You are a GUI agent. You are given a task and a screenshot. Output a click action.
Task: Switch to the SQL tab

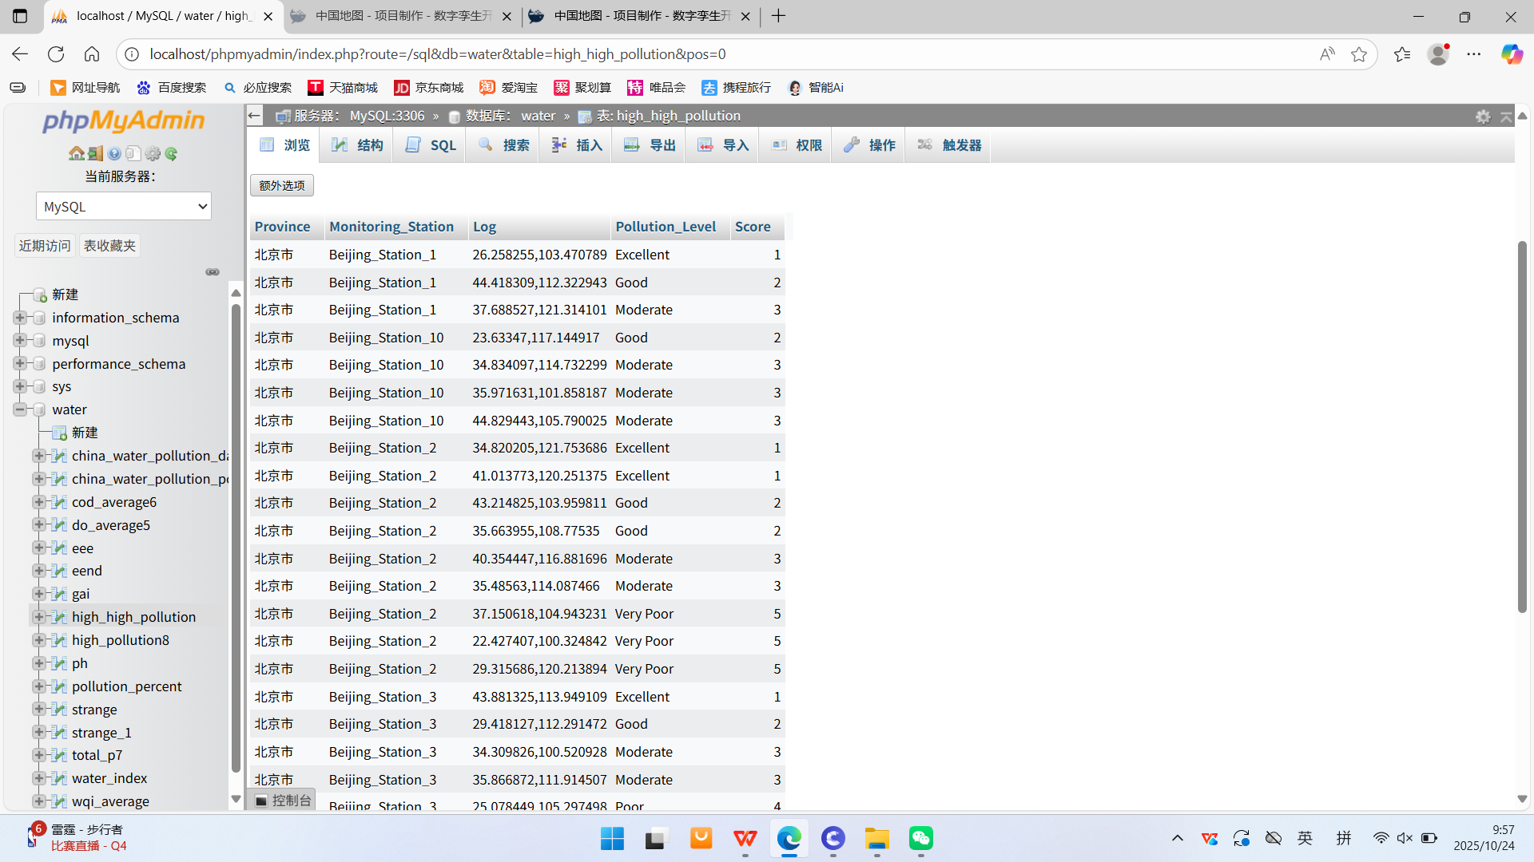click(431, 145)
